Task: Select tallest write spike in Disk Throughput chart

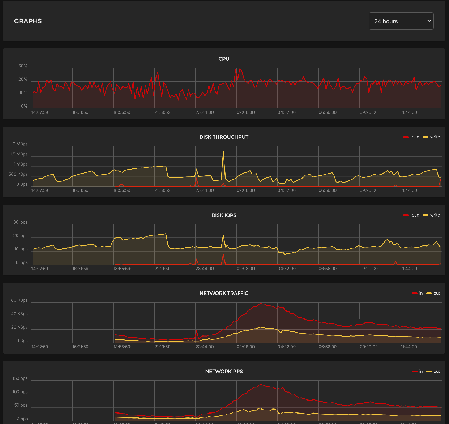Action: pyautogui.click(x=223, y=152)
